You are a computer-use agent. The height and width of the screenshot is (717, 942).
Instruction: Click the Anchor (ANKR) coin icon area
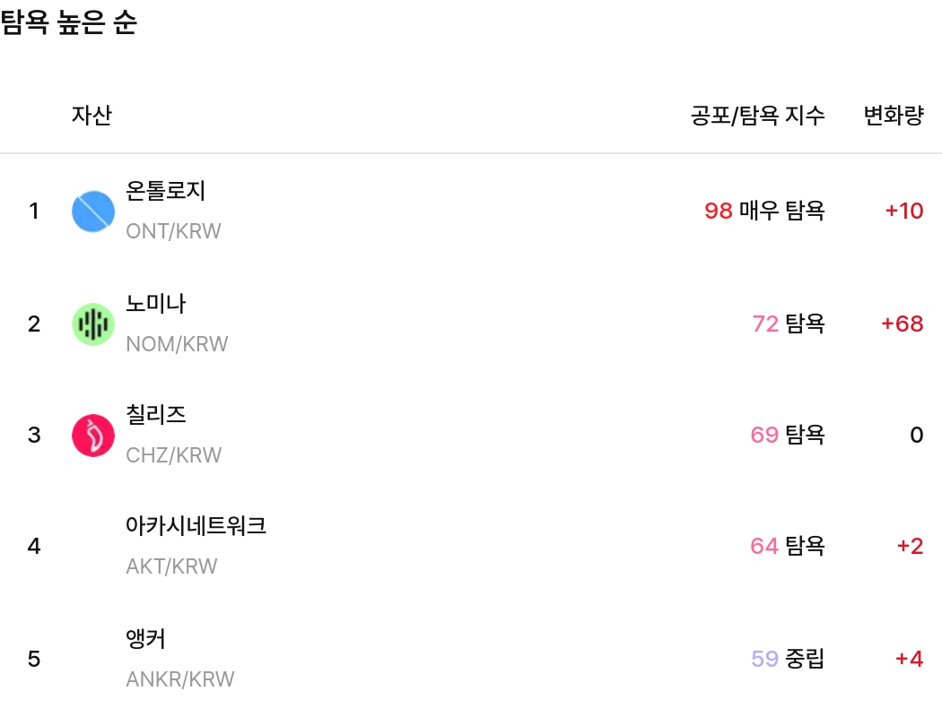93,659
